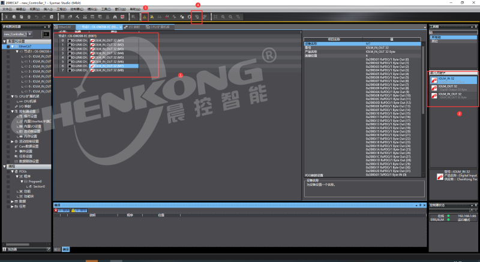Switch to the Build (编译) bottom tab
This screenshot has height=262, width=480.
pos(66,249)
